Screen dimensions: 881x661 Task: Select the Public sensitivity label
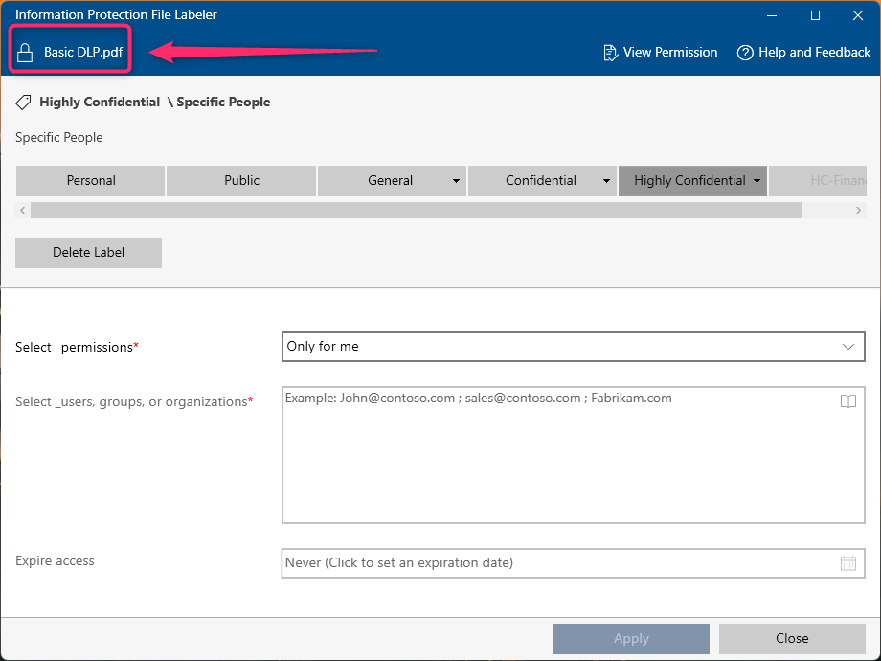(241, 180)
